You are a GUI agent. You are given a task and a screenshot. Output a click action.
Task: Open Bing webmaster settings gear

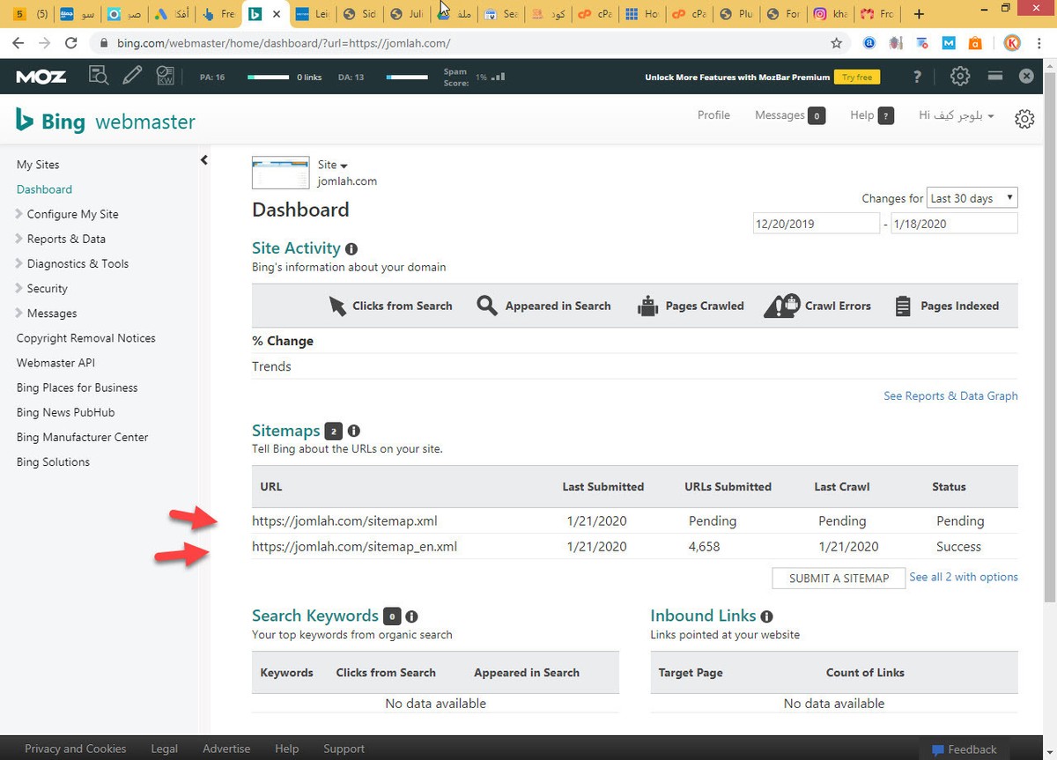[1024, 119]
